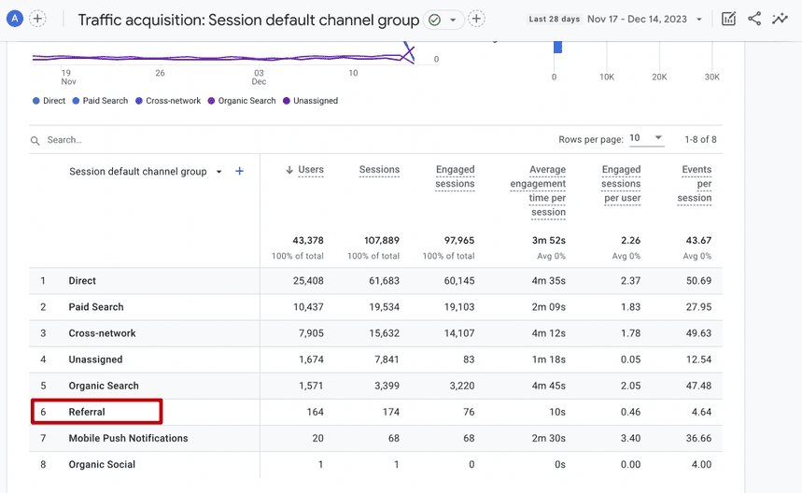Image resolution: width=802 pixels, height=493 pixels.
Task: Open the customize report chart-edit icon
Action: [728, 19]
